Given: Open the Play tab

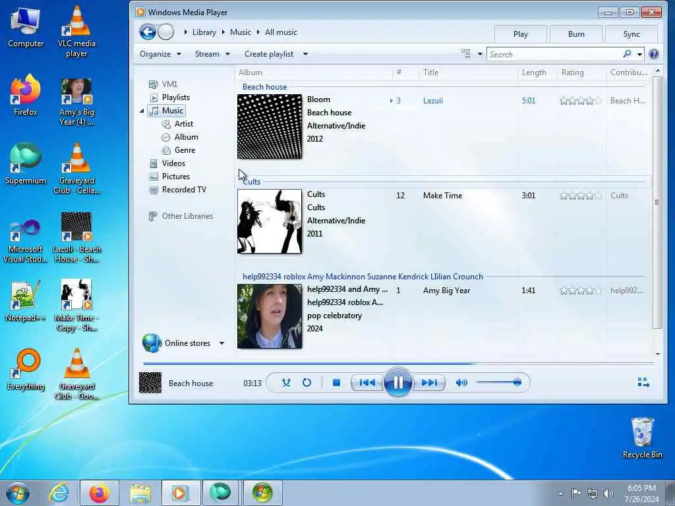Looking at the screenshot, I should pyautogui.click(x=521, y=34).
